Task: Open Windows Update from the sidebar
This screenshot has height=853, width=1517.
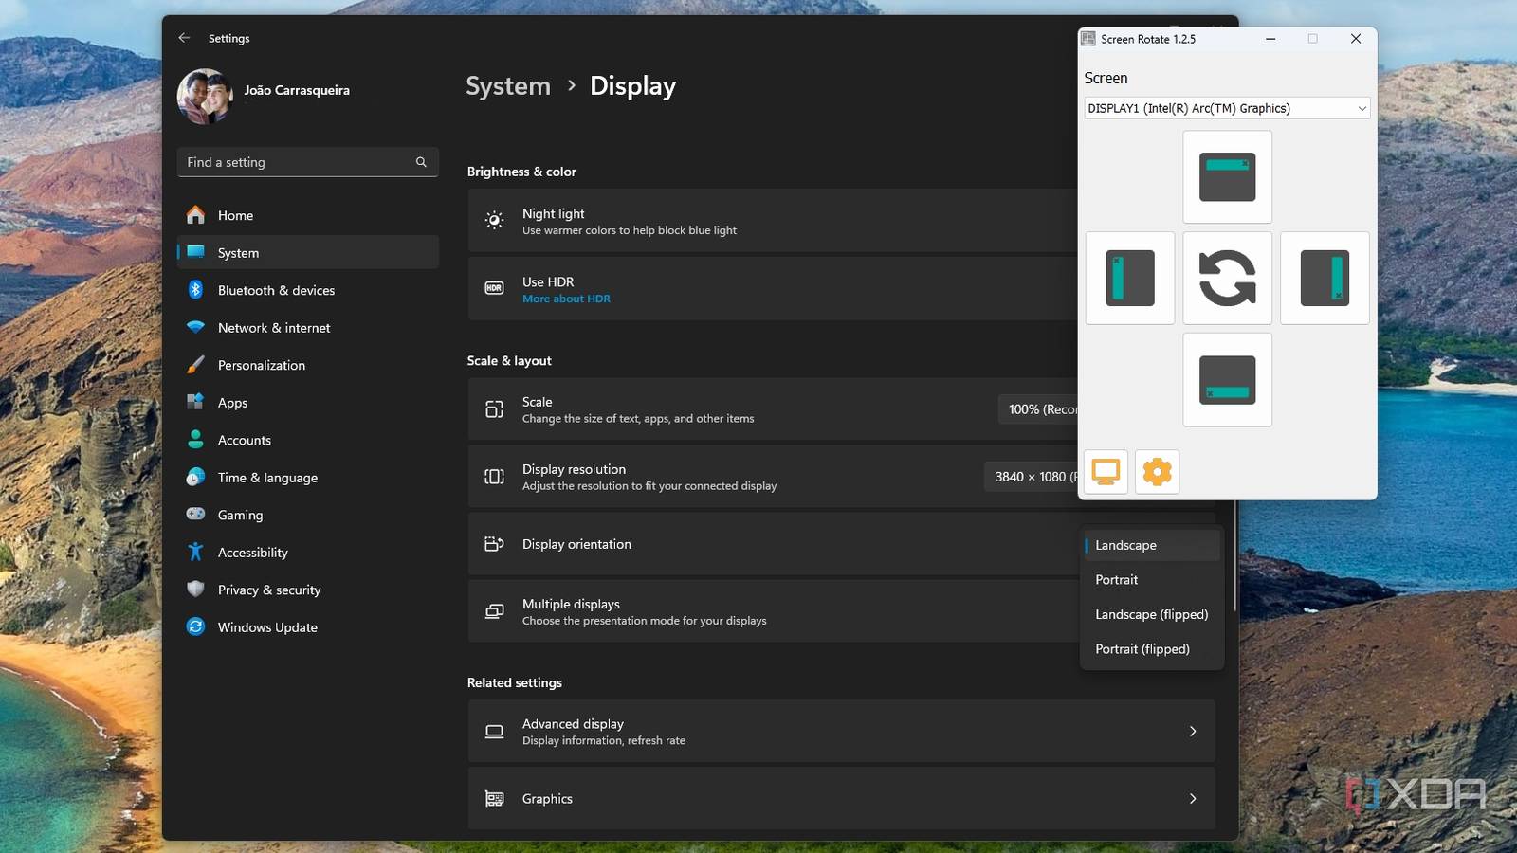Action: 266,626
